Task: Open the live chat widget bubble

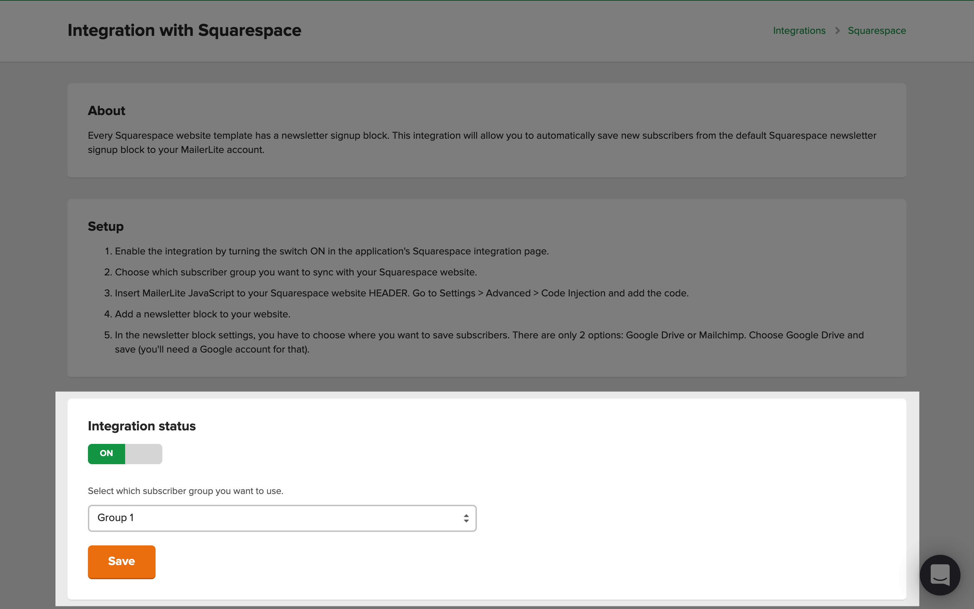Action: tap(940, 575)
